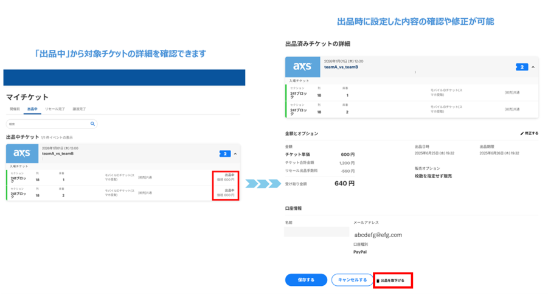Collapse the left teamA_vs_teamB ticket card
The width and height of the screenshot is (548, 295).
235,154
